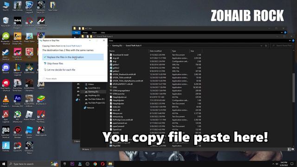Viewport: 297px width, 167px height.
Task: Expand ribbon chevron in bin window
Action: [282, 32]
